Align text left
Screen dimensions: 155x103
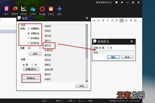click(121, 20)
